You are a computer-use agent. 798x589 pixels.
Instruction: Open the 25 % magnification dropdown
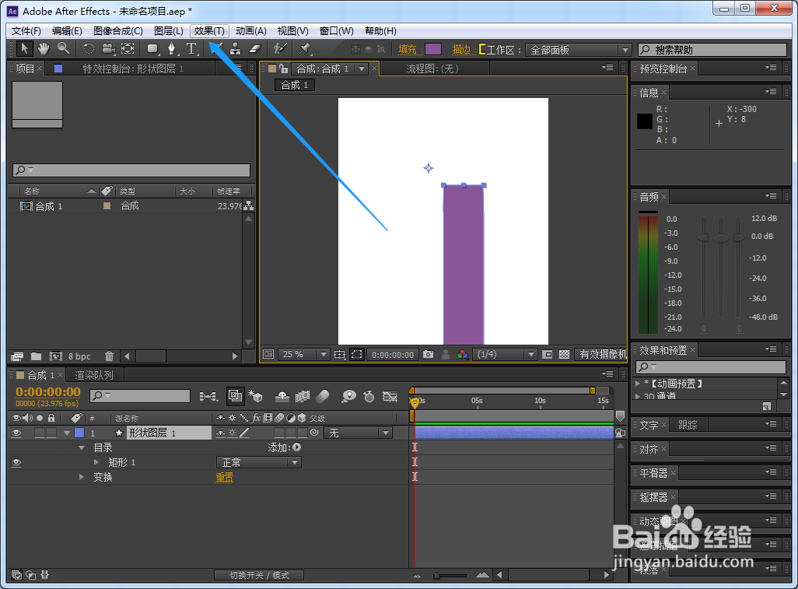(303, 354)
